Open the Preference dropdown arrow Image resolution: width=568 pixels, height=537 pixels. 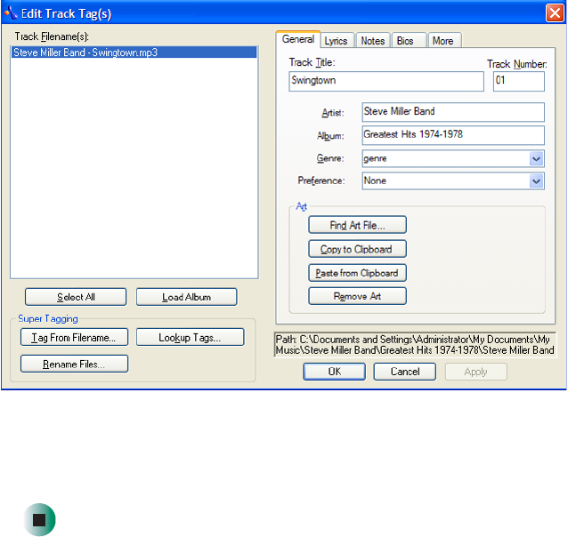coord(536,180)
